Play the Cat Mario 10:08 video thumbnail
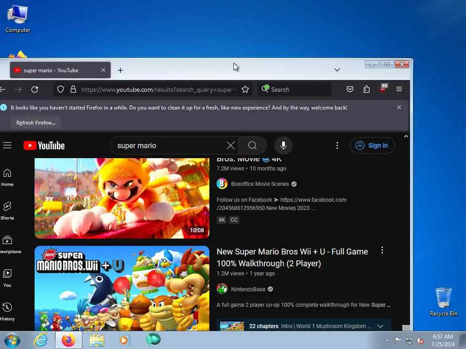Viewport: 466px width, 349px height. click(x=122, y=198)
